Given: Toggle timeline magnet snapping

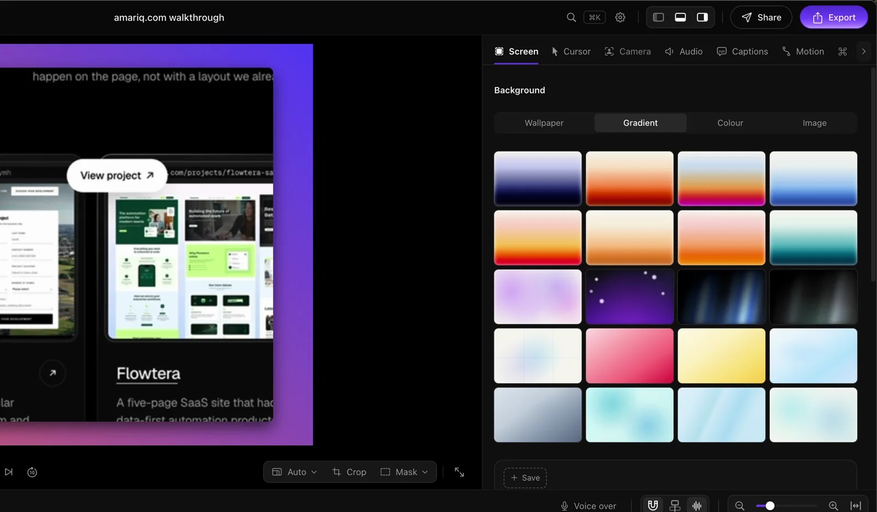Looking at the screenshot, I should pos(653,505).
